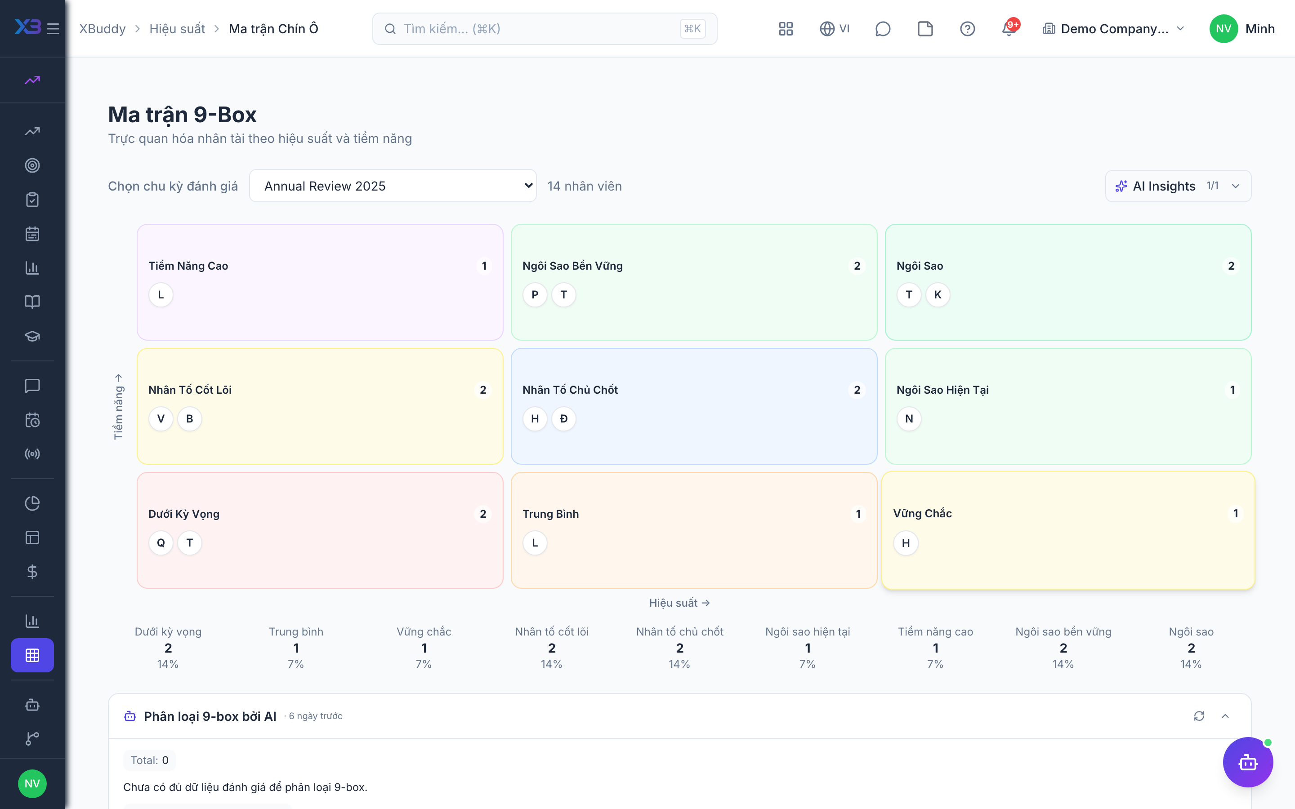Open the notes document icon in header
Screen dimensions: 1295x809
tap(924, 28)
